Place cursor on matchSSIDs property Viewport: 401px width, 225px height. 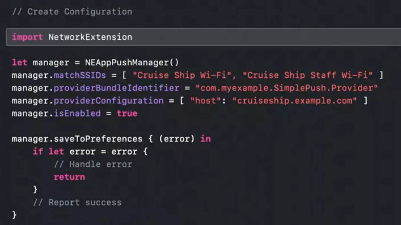click(x=80, y=75)
